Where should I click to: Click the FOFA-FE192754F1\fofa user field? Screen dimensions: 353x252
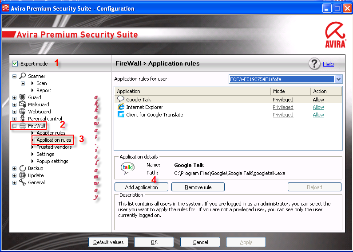281,79
